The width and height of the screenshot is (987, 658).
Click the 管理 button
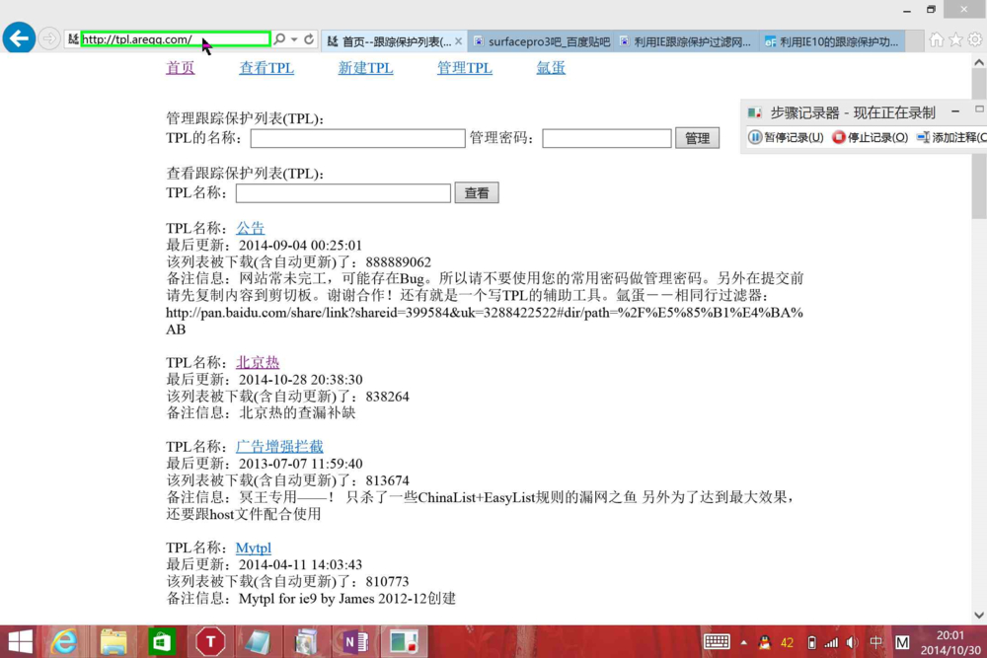pos(697,138)
